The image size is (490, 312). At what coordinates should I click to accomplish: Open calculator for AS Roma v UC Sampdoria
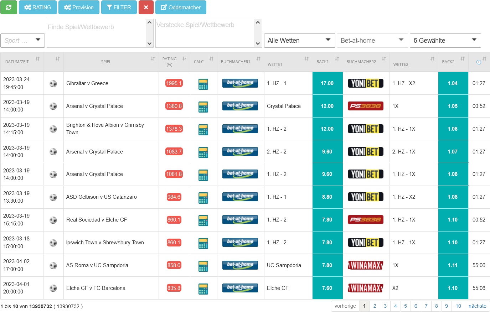[x=203, y=266]
